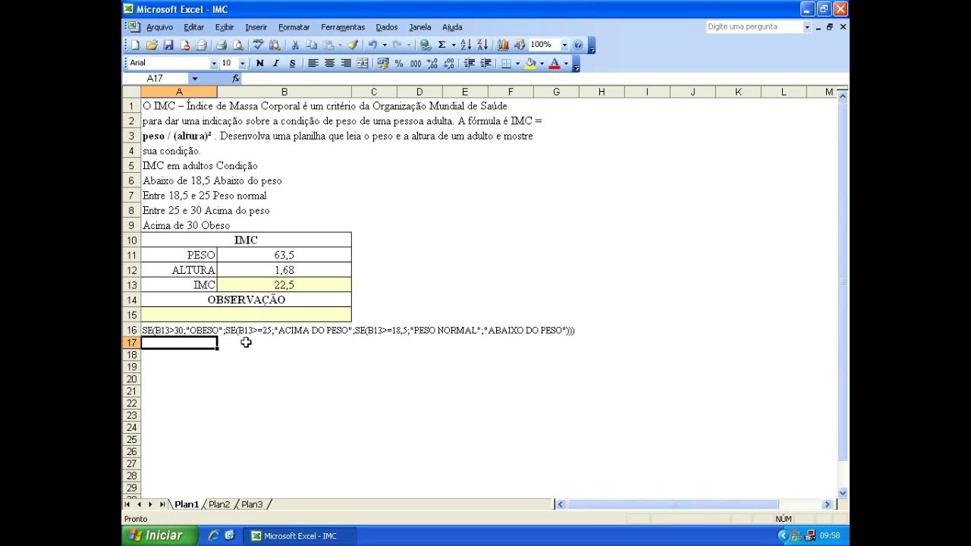Print the sheet using the printer icon
Viewport: 971px width, 546px height.
point(222,45)
